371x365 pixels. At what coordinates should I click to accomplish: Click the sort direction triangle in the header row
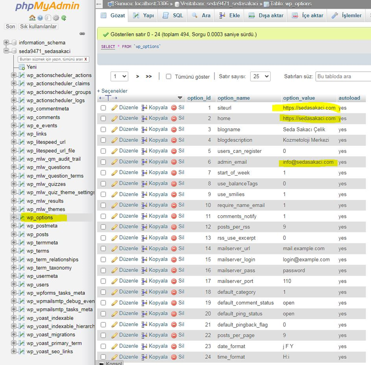pos(180,98)
